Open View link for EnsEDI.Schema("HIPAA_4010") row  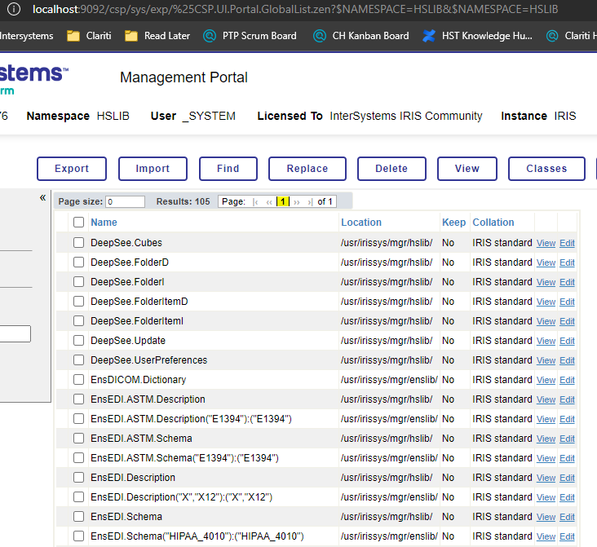tap(546, 536)
